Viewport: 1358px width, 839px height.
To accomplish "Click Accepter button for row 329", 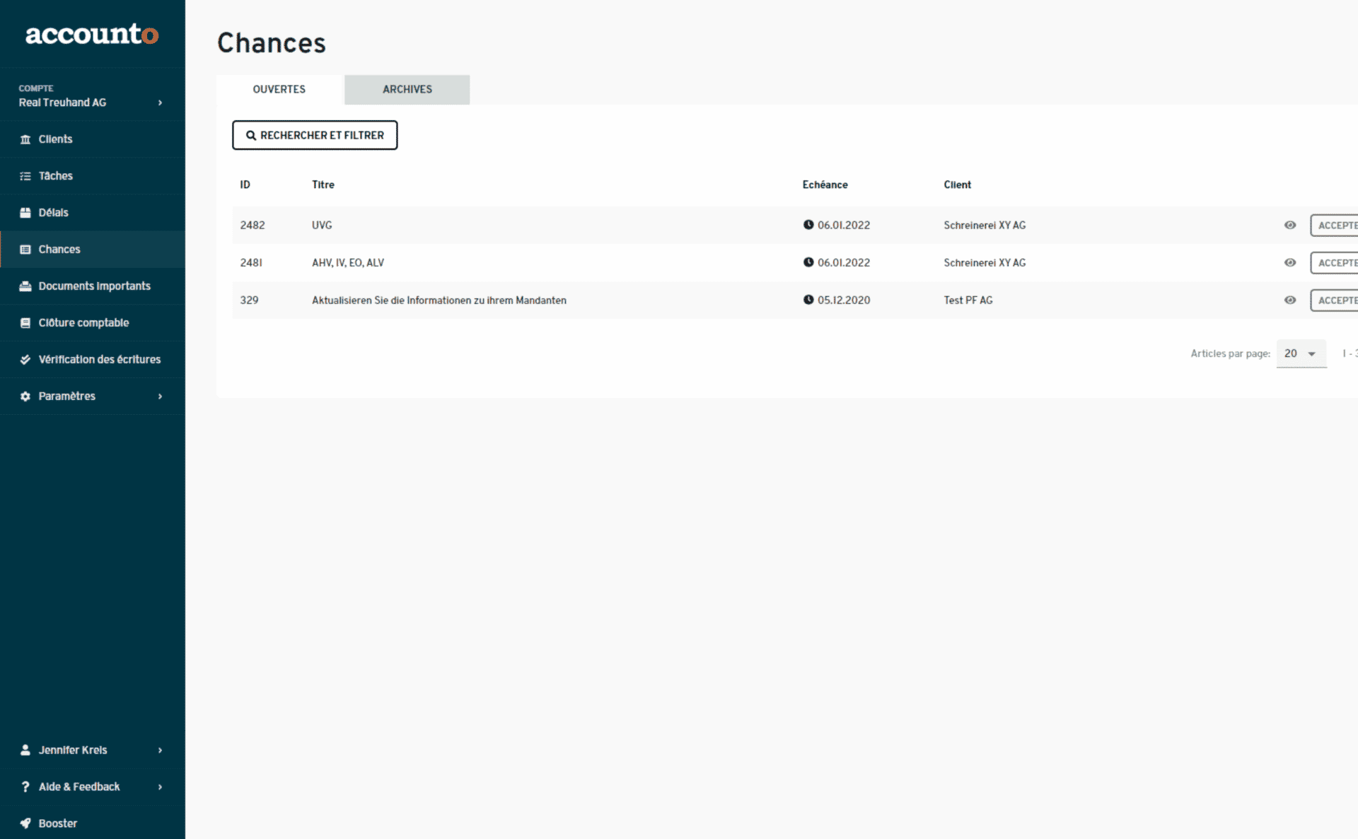I will pos(1335,300).
